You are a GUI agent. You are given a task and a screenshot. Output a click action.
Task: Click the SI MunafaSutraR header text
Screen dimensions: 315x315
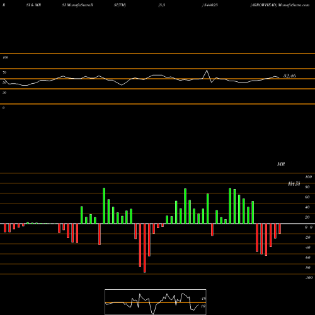77,5
